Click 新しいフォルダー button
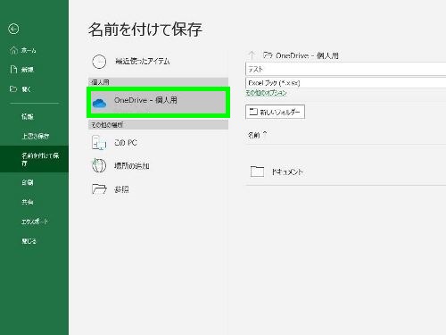The height and width of the screenshot is (335, 446). (275, 112)
